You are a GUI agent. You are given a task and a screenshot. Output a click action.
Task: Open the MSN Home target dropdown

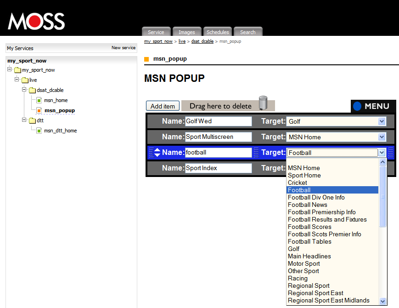pos(382,137)
